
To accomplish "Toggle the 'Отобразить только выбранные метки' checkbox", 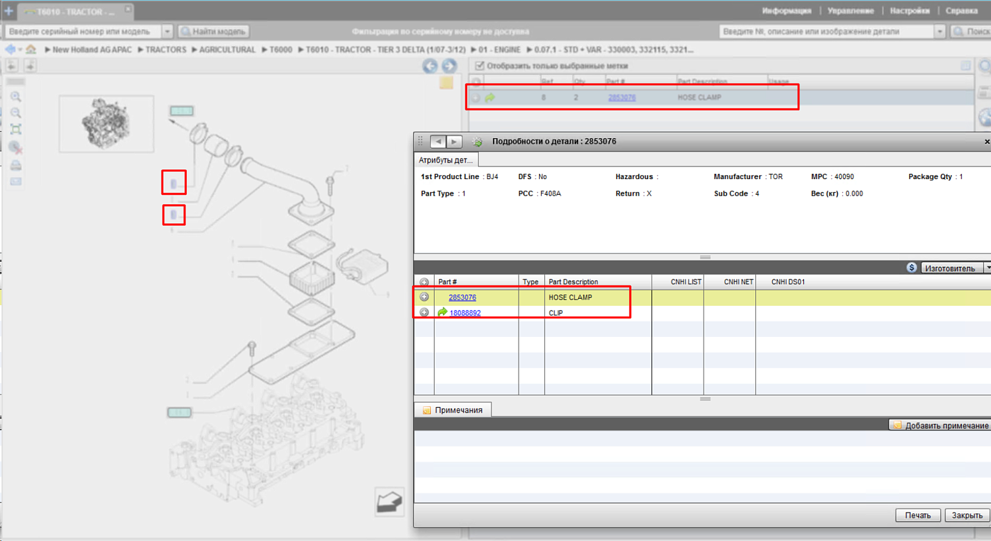I will pos(480,66).
